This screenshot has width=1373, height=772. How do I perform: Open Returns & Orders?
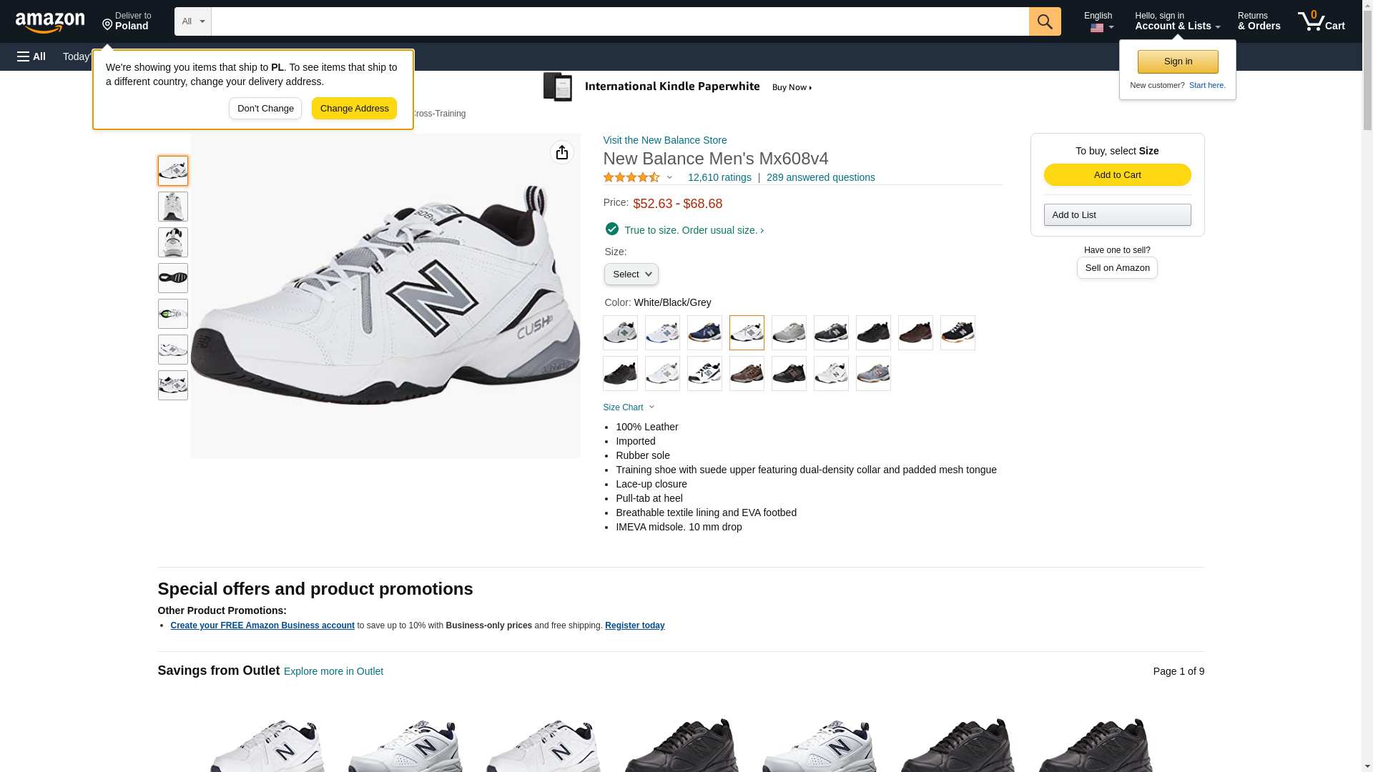(x=1259, y=21)
